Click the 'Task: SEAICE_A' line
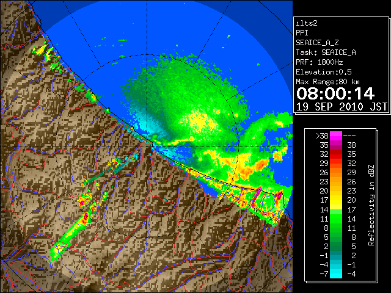The height and width of the screenshot is (293, 391). pos(326,52)
